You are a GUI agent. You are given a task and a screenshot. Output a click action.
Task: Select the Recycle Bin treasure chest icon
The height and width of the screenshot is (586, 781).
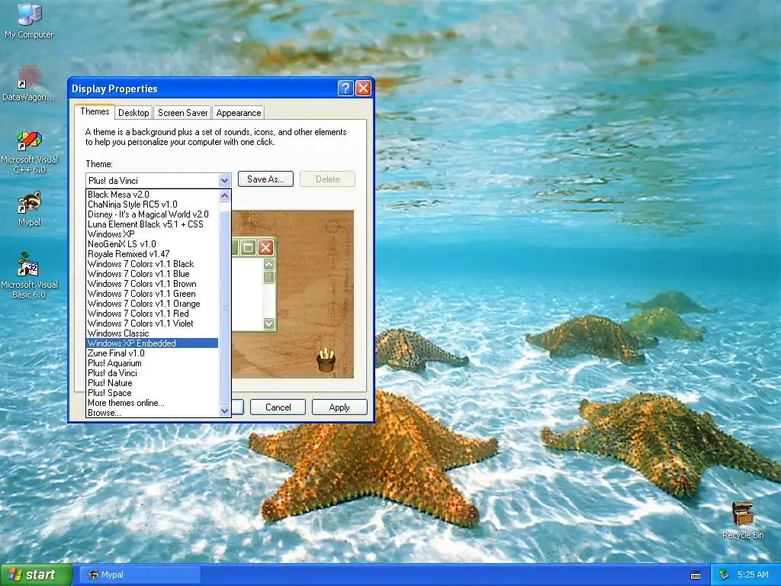[x=743, y=520]
